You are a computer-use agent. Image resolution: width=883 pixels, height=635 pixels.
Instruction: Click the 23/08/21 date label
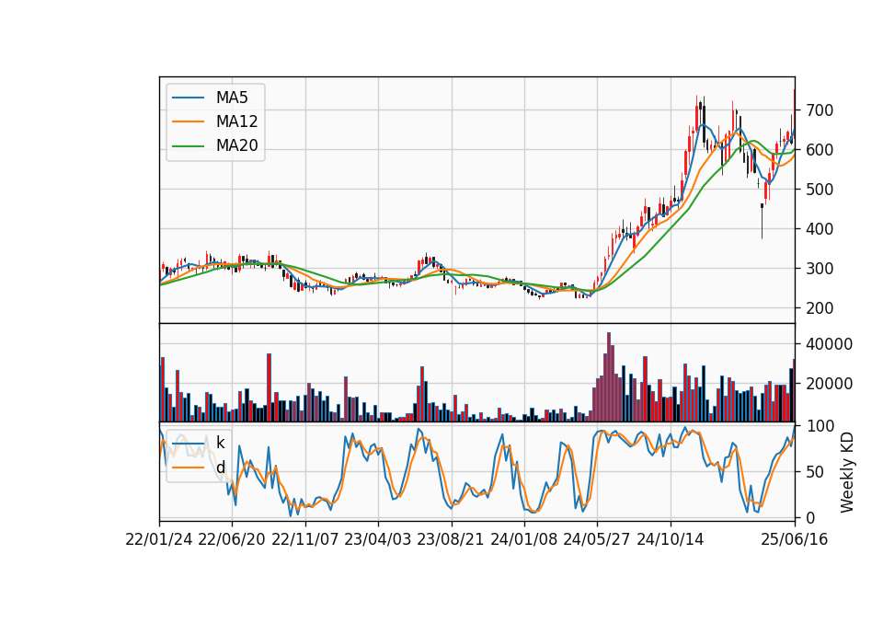[x=451, y=539]
